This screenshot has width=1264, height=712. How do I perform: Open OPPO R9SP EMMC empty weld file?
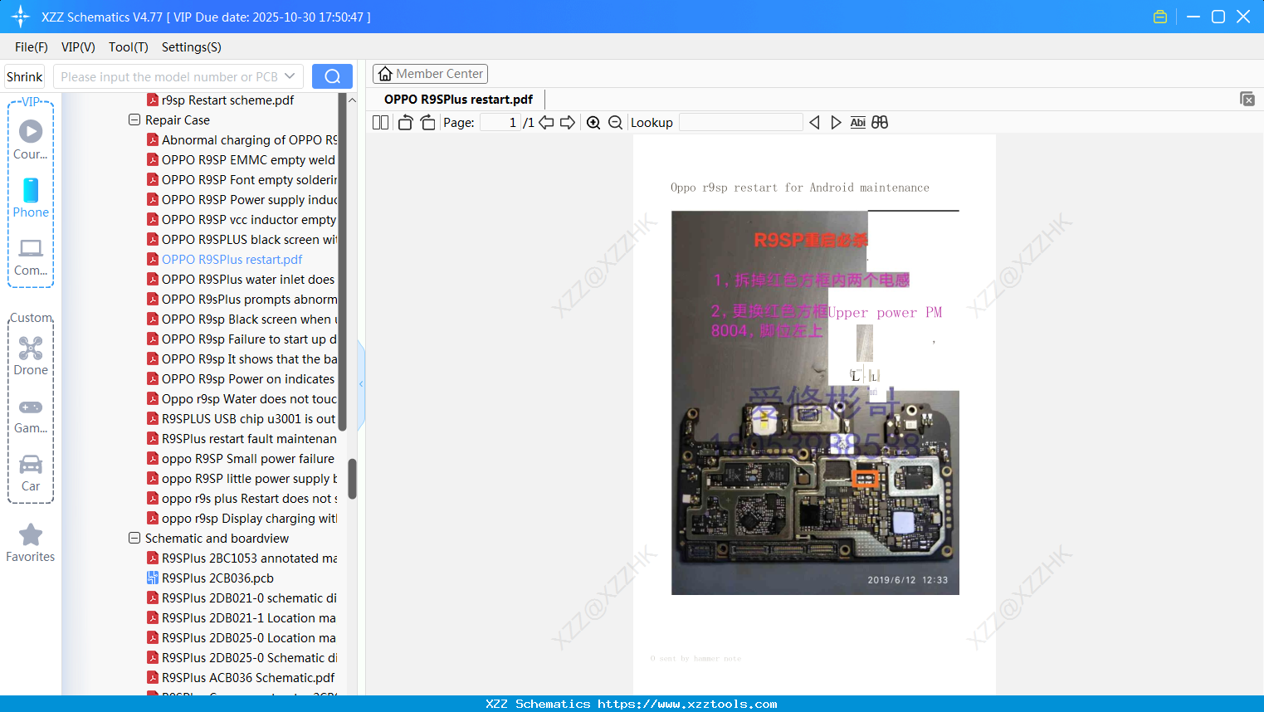point(242,160)
